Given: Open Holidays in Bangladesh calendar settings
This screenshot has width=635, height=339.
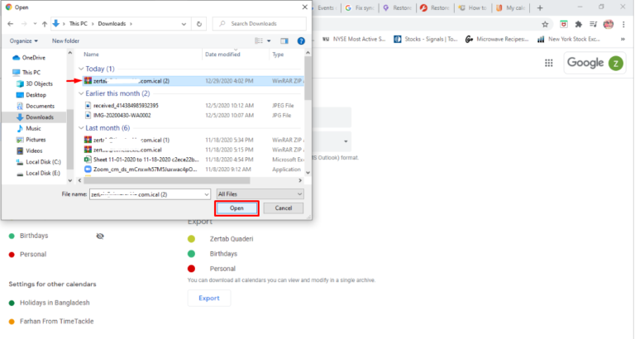Looking at the screenshot, I should [x=55, y=303].
